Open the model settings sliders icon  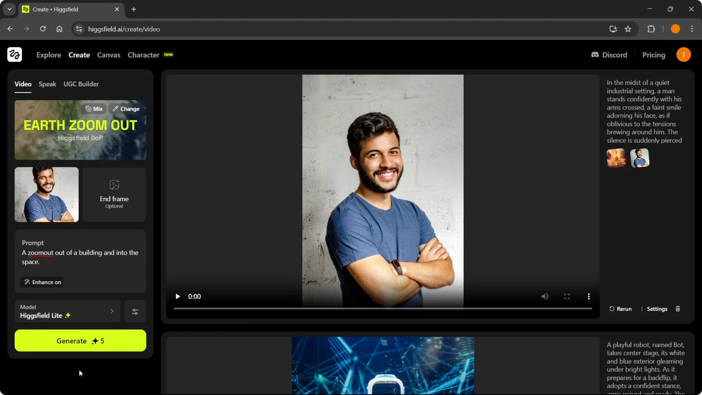pyautogui.click(x=135, y=311)
